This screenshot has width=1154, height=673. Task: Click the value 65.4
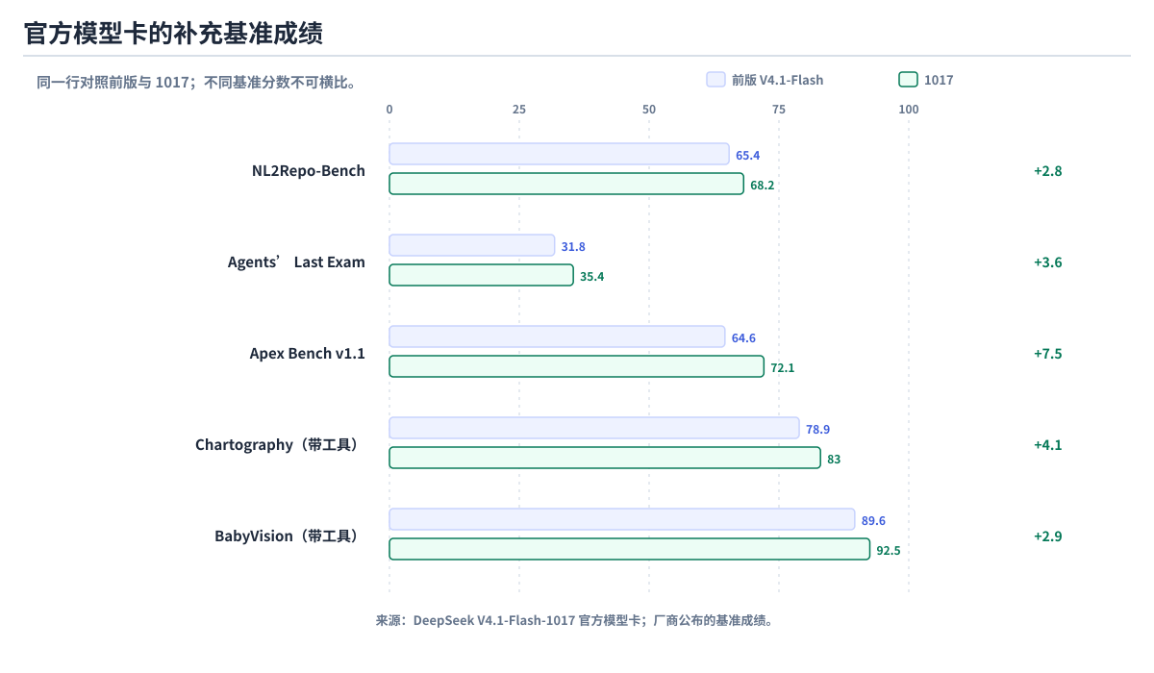tap(747, 156)
